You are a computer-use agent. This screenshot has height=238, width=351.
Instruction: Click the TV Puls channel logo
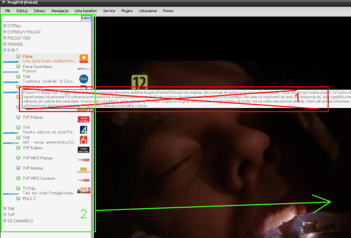coord(84,190)
